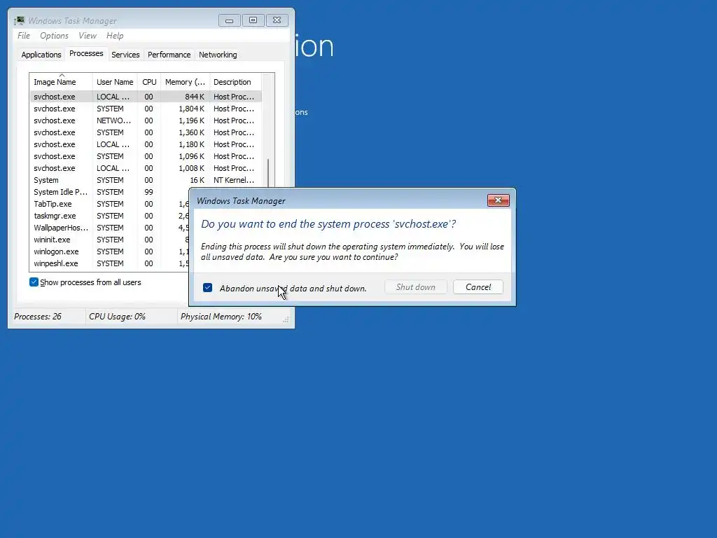The height and width of the screenshot is (538, 717).
Task: Close the main Task Manager window
Action: click(x=277, y=20)
